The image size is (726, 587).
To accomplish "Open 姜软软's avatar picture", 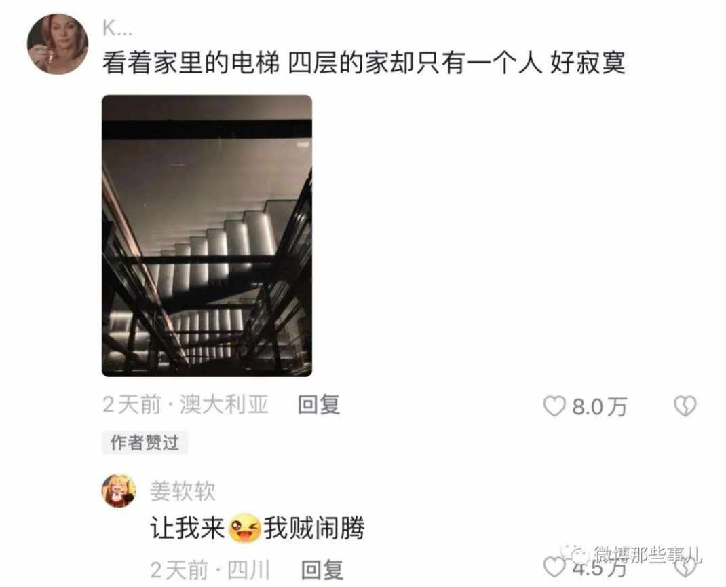I will pyautogui.click(x=119, y=491).
